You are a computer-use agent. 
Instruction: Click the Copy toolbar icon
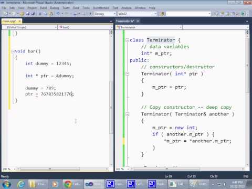click(46, 14)
